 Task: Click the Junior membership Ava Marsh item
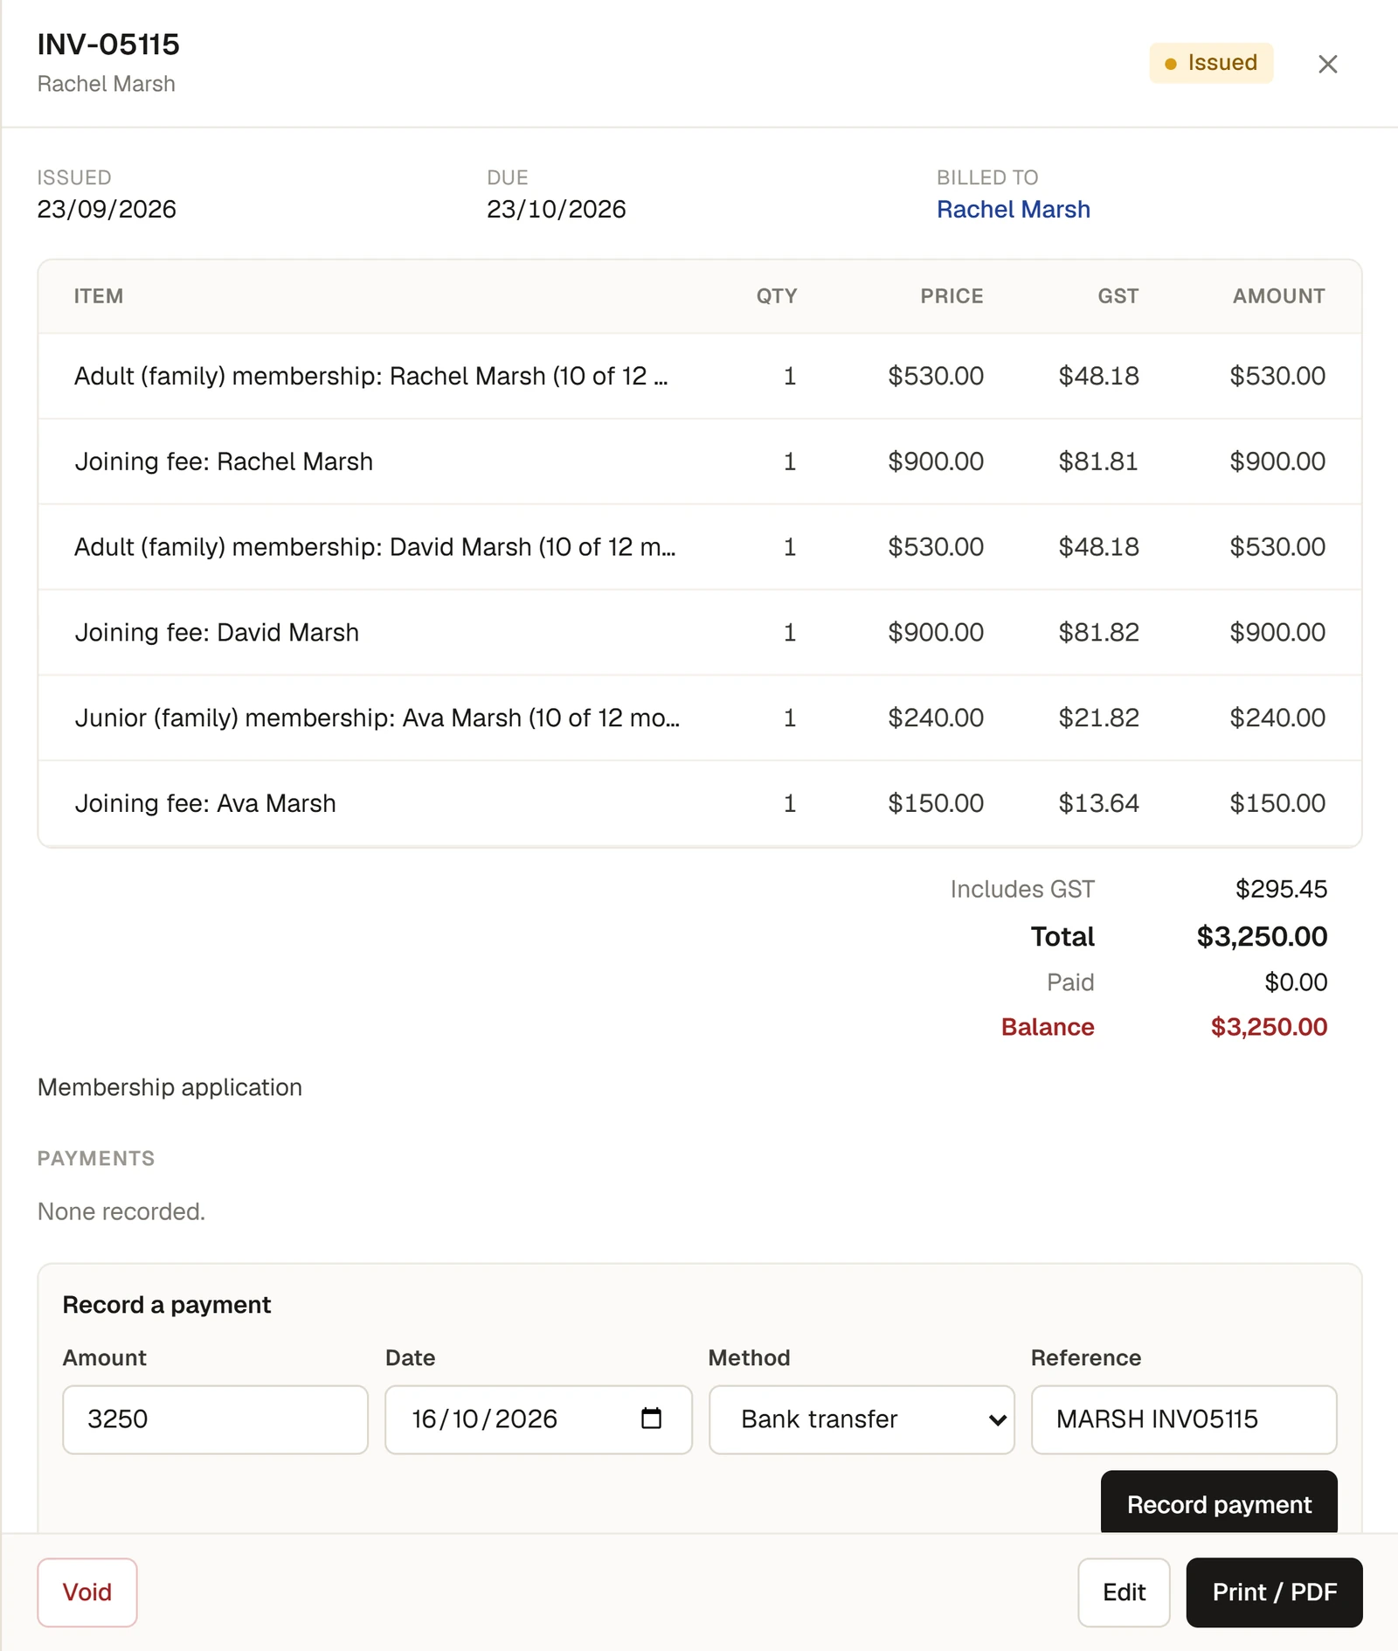pos(377,718)
